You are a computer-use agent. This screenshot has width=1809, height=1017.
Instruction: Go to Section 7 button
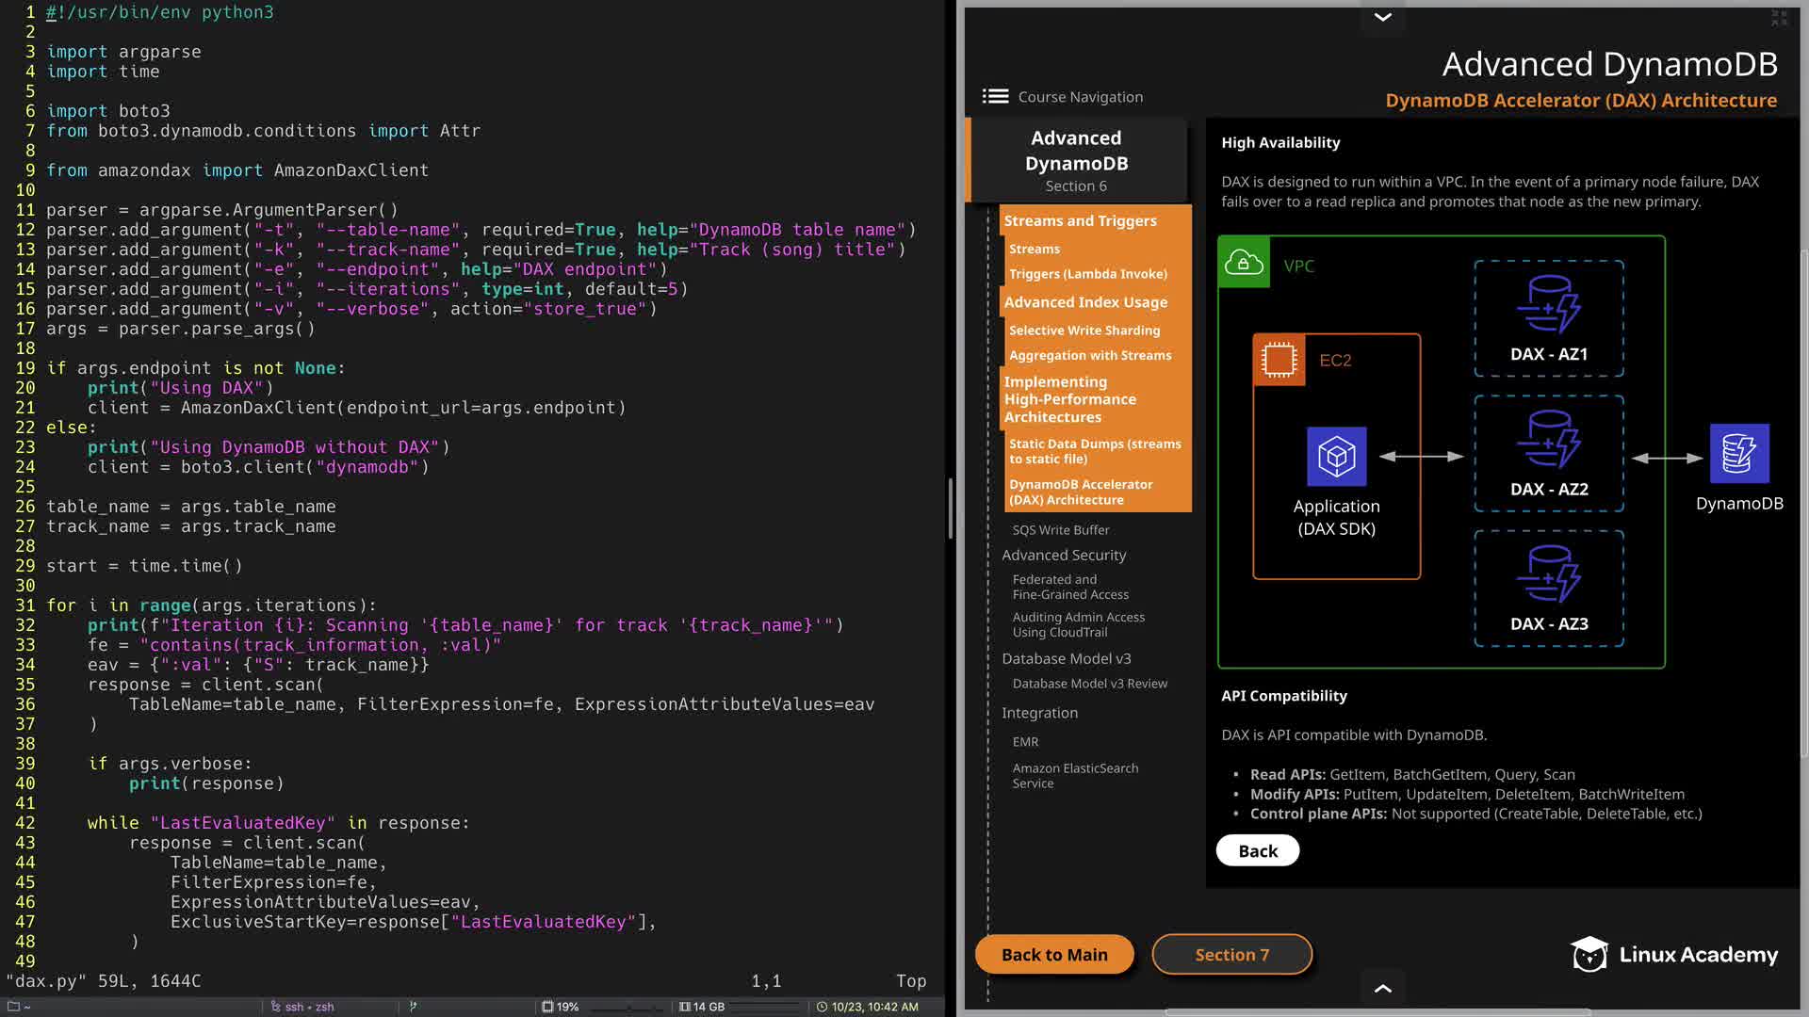point(1231,954)
